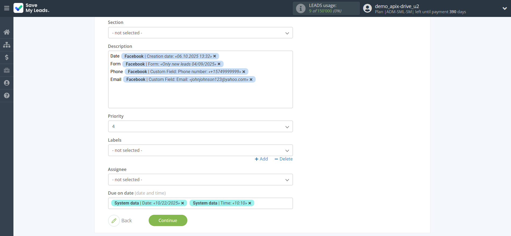Open the connections sitemap icon
511x236 pixels.
7,45
